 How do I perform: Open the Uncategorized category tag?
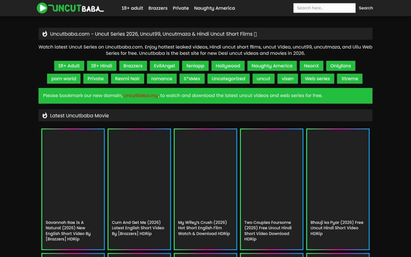point(228,79)
